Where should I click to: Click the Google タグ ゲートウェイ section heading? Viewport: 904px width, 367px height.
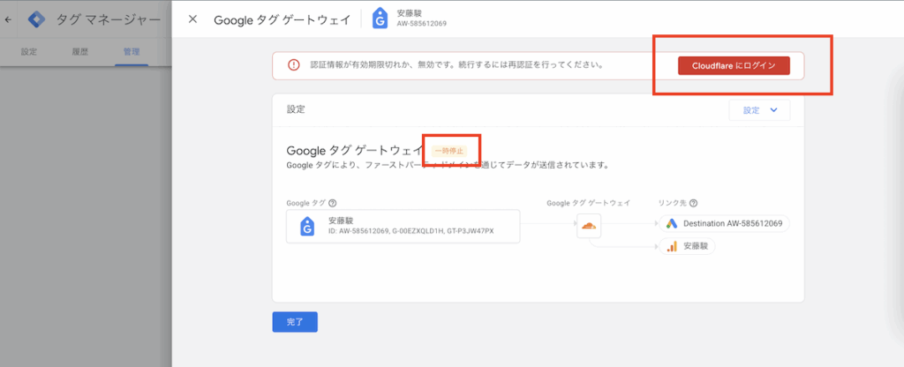[x=355, y=151]
